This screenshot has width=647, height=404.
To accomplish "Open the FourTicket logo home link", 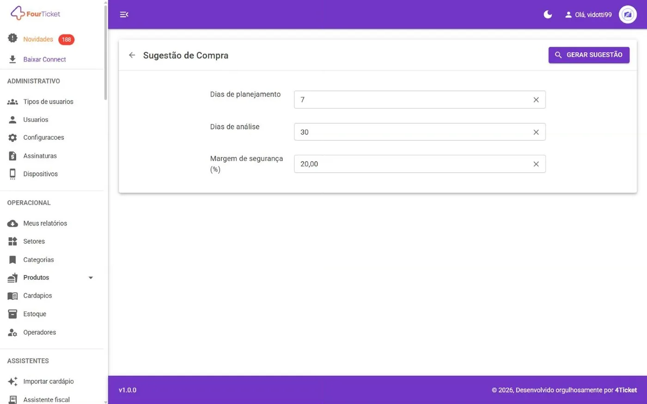I will pyautogui.click(x=36, y=13).
